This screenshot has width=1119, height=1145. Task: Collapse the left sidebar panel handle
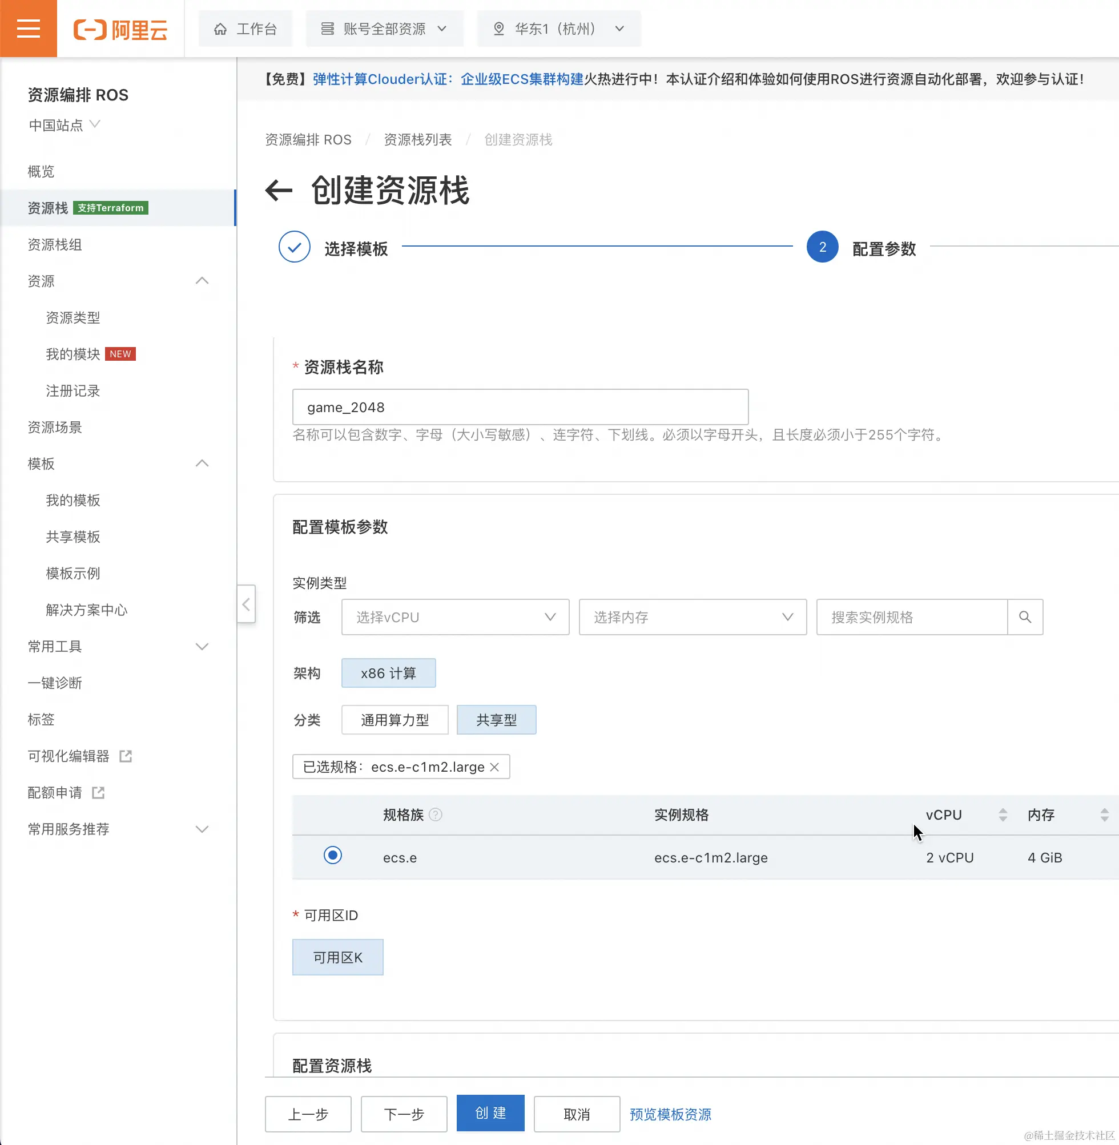pos(246,604)
